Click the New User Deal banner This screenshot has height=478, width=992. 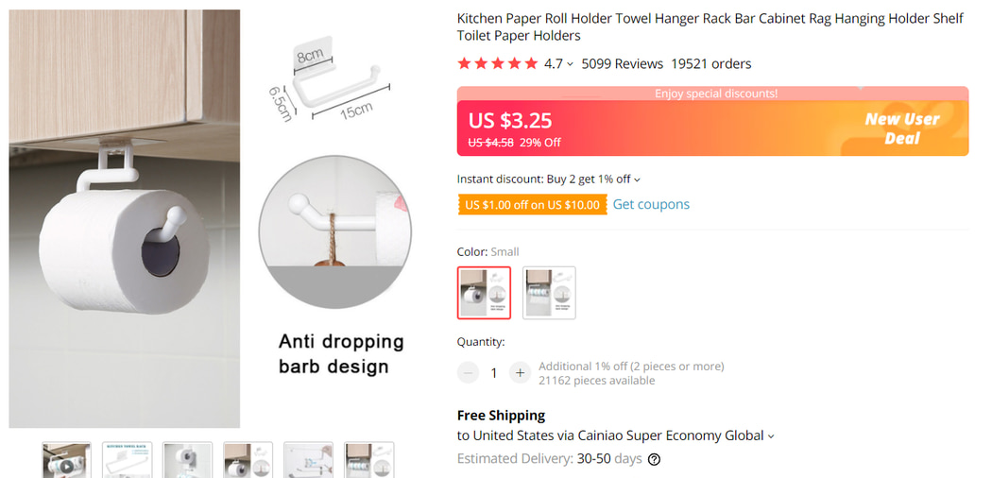coord(901,128)
